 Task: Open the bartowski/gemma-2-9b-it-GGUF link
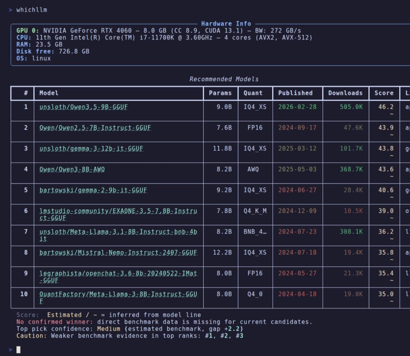(93, 190)
